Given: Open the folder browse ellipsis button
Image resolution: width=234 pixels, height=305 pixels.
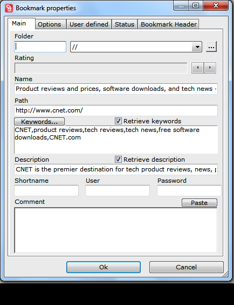Looking at the screenshot, I should coord(211,47).
